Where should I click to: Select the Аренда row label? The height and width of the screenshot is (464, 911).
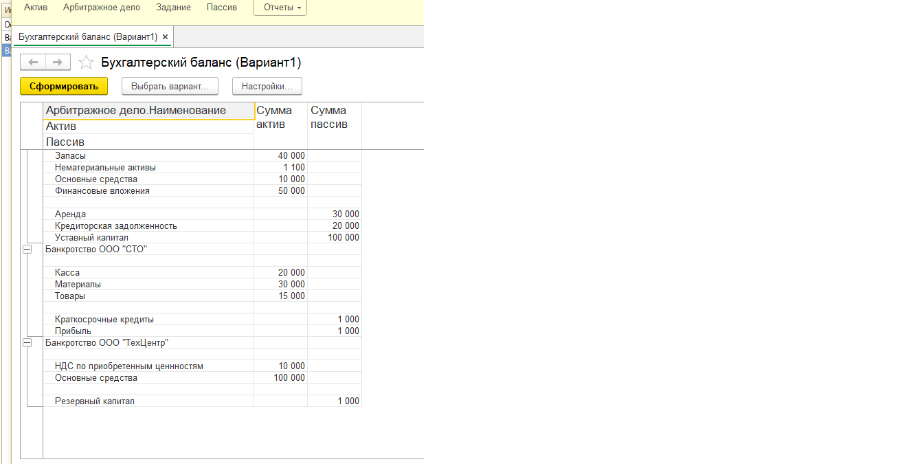pyautogui.click(x=70, y=214)
